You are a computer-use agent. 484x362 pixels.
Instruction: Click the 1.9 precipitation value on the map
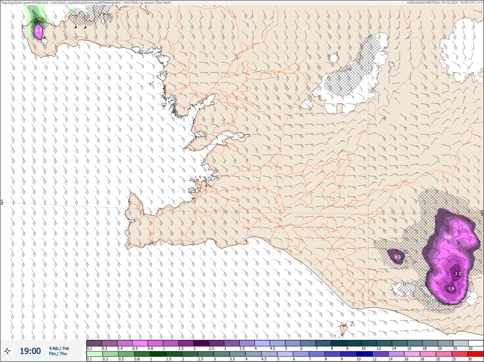[451, 289]
